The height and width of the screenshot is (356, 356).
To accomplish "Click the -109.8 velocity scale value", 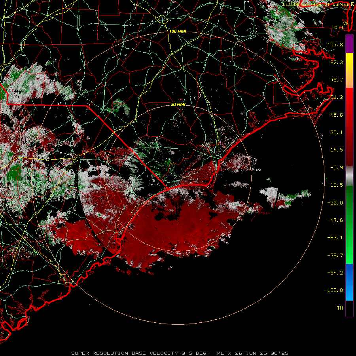I will coord(333,290).
